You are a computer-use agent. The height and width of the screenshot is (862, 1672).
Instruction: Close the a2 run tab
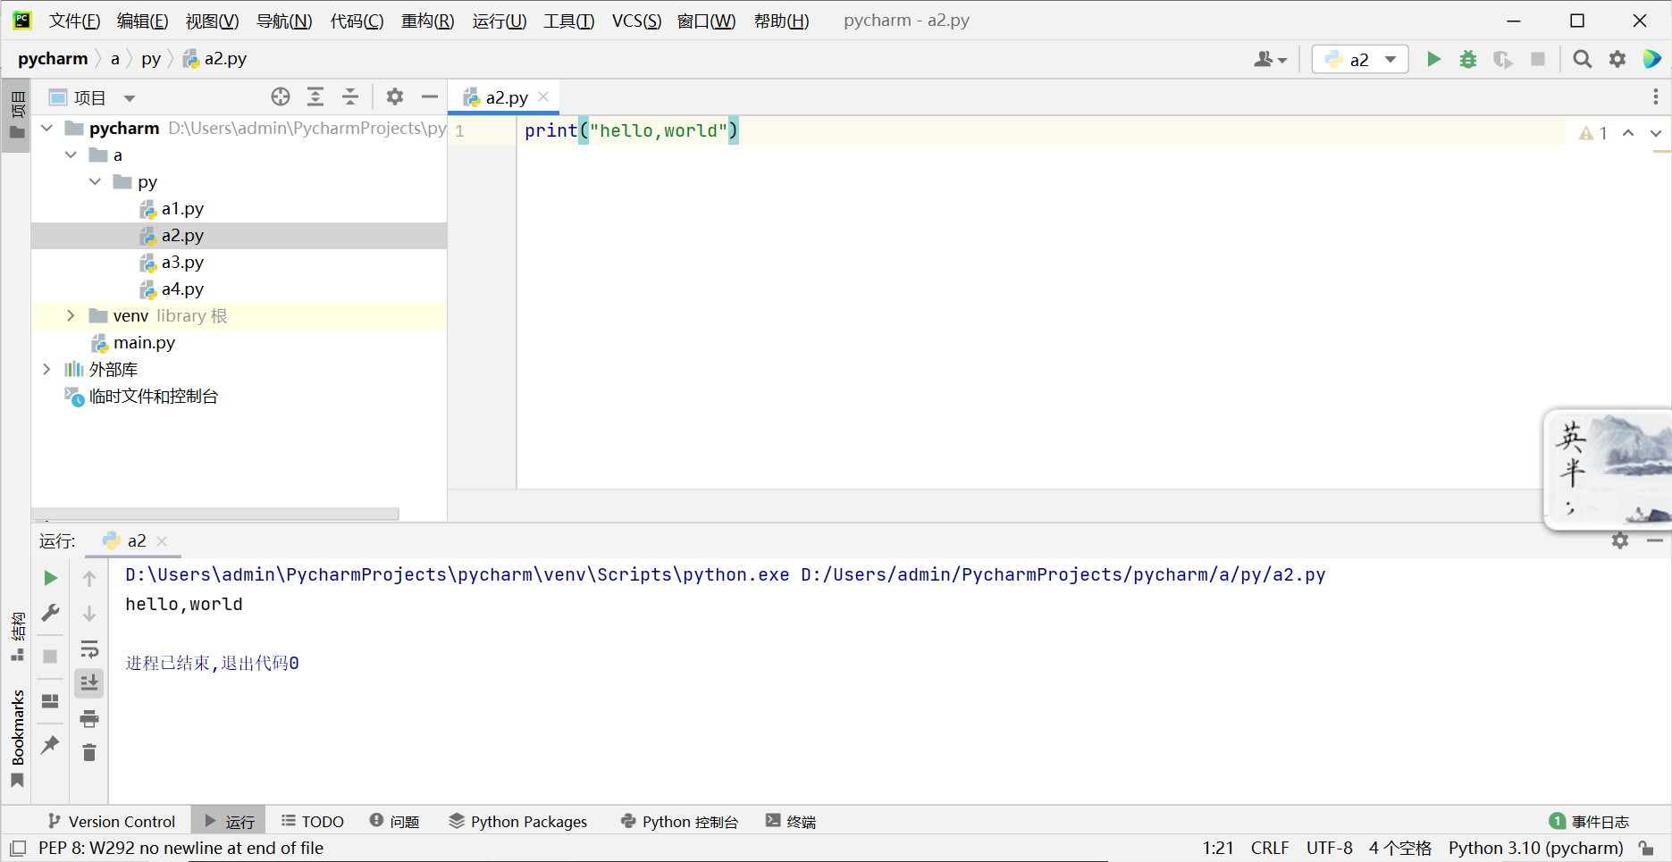pos(162,541)
